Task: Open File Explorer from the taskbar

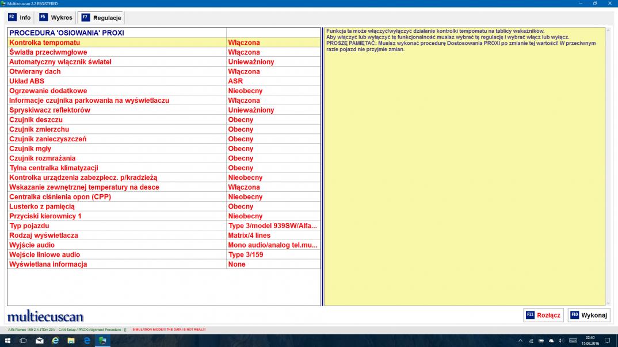Action: (71, 341)
